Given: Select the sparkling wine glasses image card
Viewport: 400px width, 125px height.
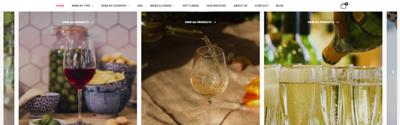Looking at the screenshot, I should 323,68.
